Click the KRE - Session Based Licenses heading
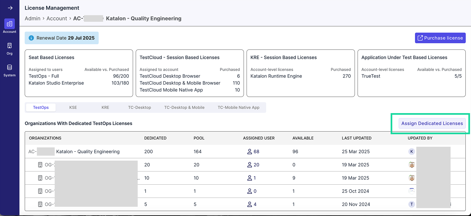 click(x=284, y=57)
